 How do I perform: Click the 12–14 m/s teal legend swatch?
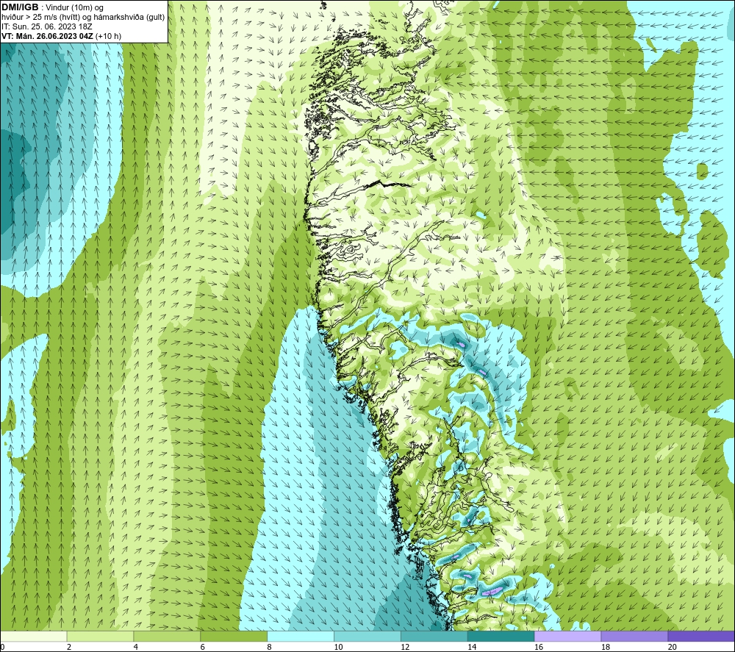tap(434, 636)
